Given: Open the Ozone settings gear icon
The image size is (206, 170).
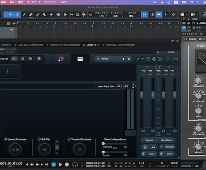Looking at the screenshot, I should [154, 59].
